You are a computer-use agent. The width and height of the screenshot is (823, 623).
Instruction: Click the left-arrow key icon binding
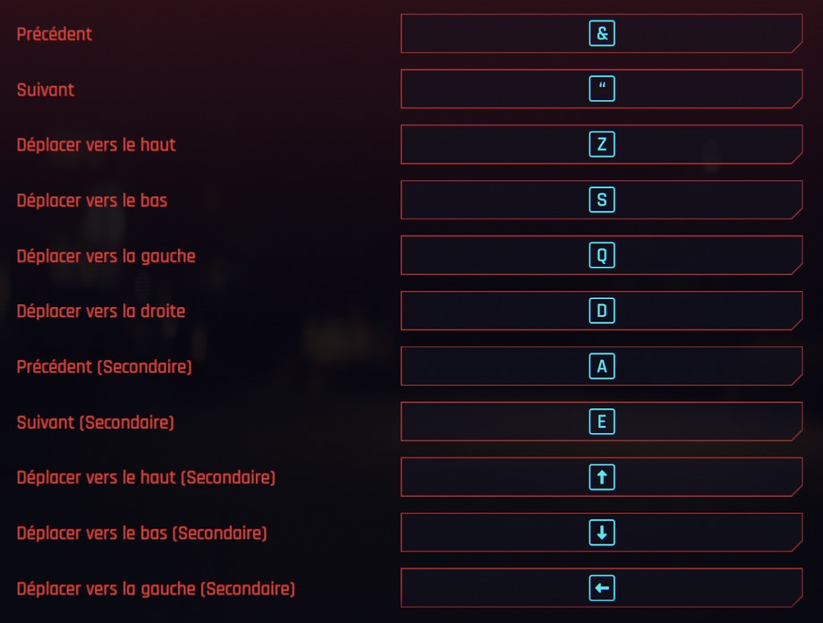(601, 588)
